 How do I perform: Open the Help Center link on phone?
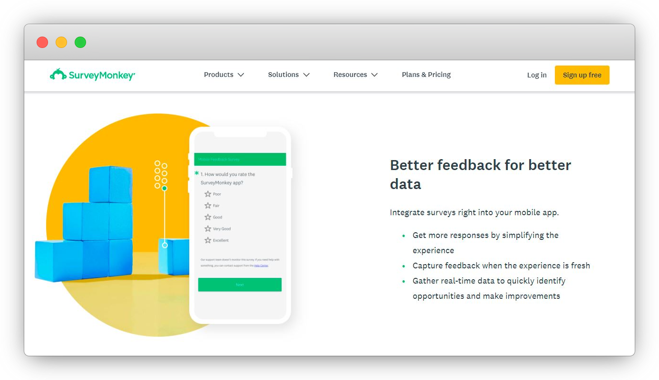tap(261, 266)
